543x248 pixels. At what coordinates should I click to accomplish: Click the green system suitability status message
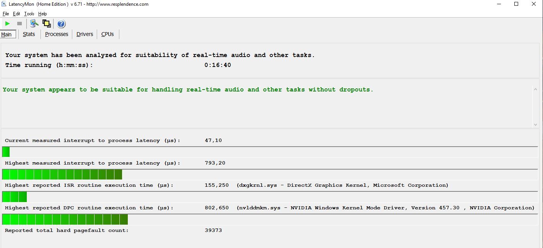(x=188, y=90)
